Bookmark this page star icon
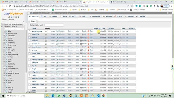Image resolution: width=174 pixels, height=98 pixels. coord(132,6)
